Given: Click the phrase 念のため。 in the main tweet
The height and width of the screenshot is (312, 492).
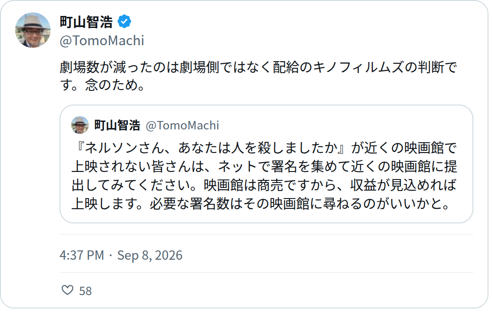Looking at the screenshot, I should coord(115,85).
